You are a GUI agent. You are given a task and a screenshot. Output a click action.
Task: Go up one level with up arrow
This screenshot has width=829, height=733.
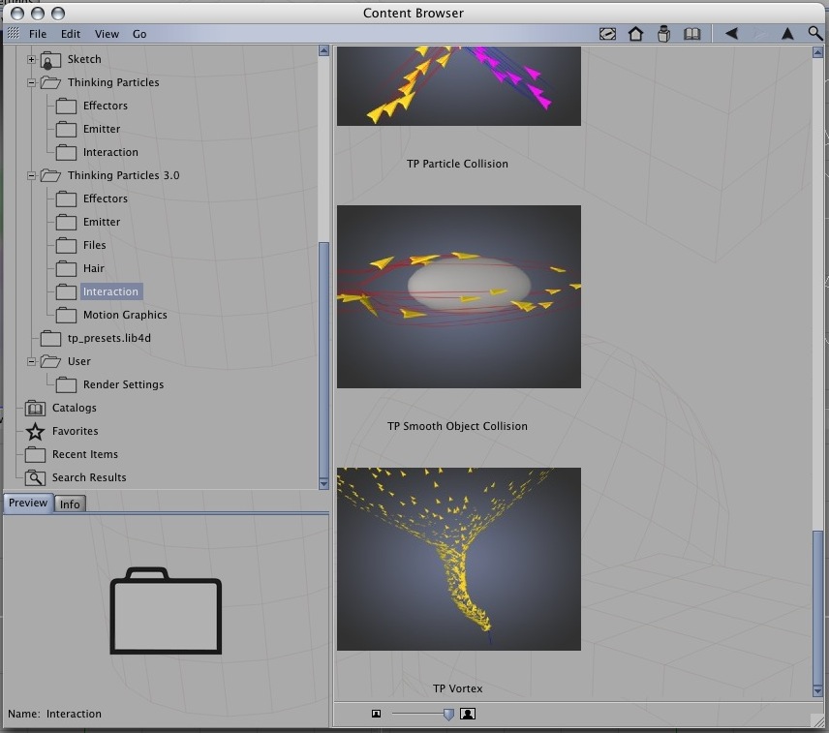pos(787,34)
